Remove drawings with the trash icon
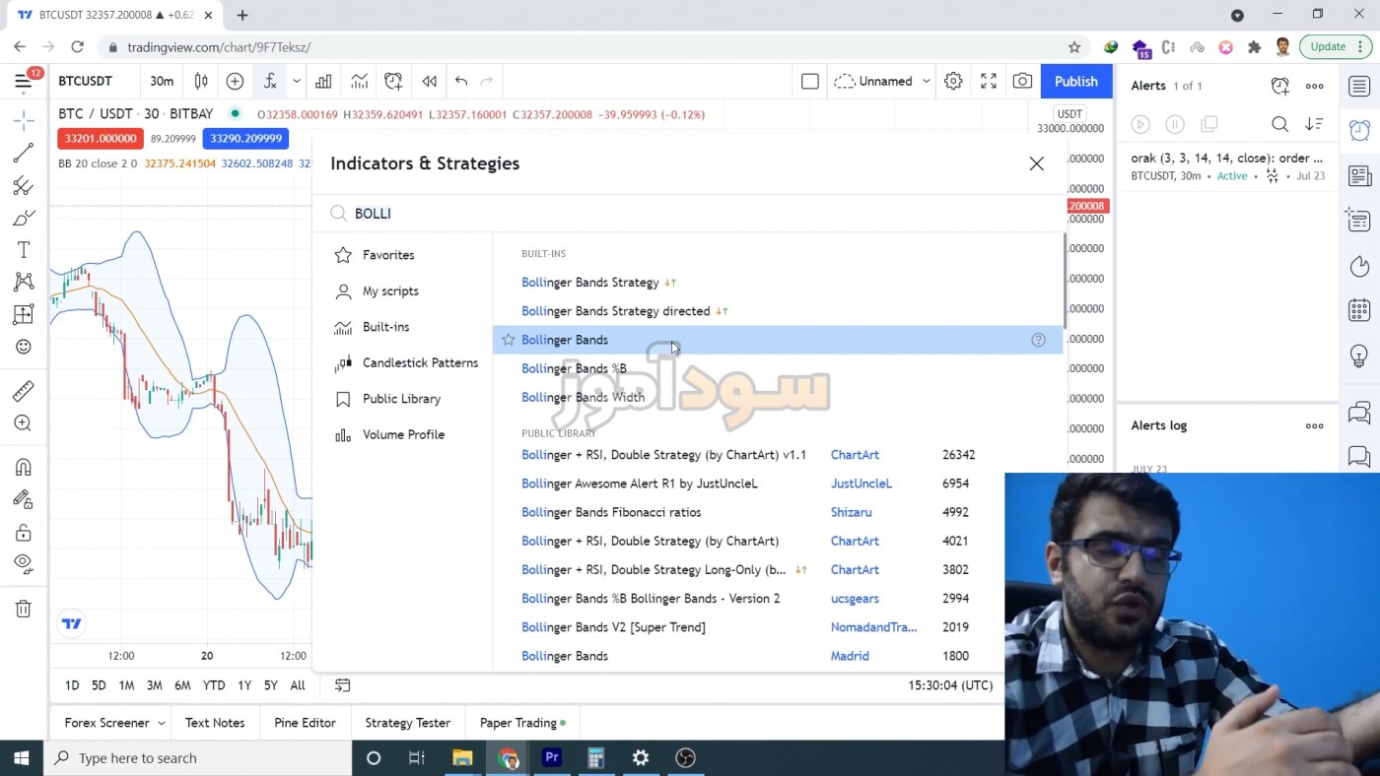Screen dimensions: 1380x776 [x=24, y=609]
